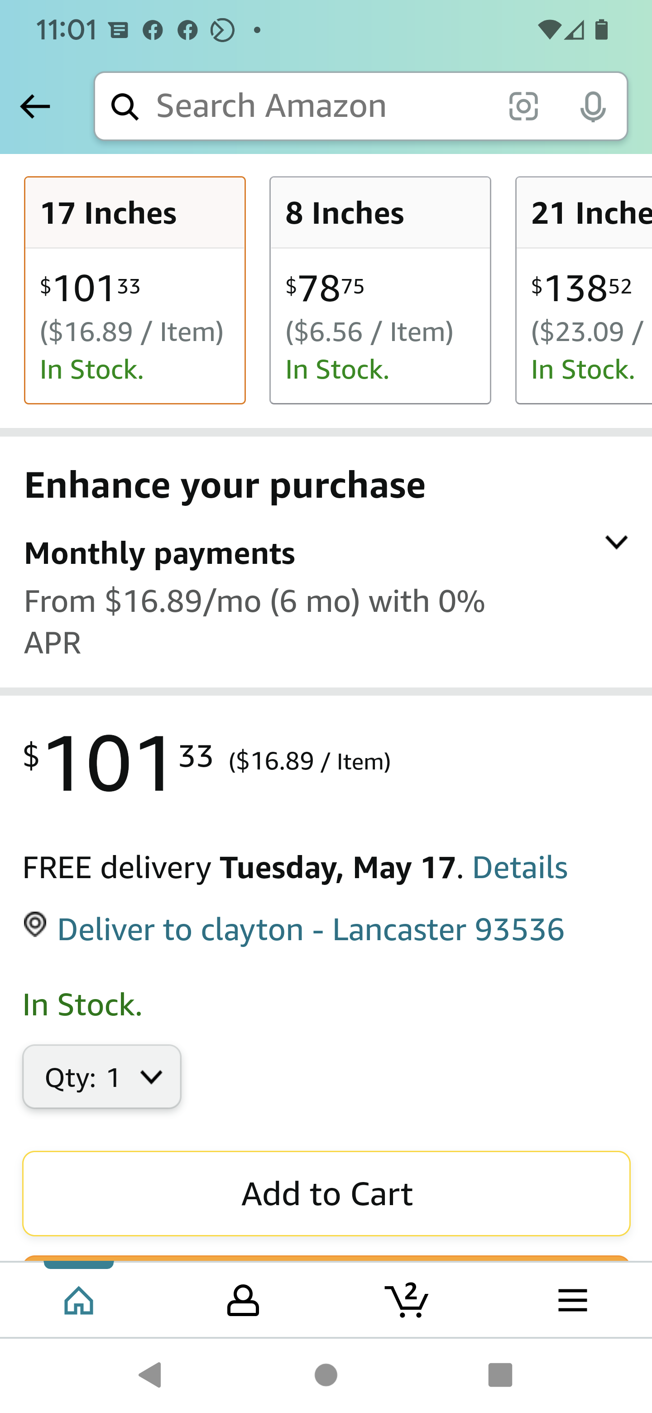Open the Qty quantity dropdown
The width and height of the screenshot is (652, 1413).
click(x=102, y=1077)
